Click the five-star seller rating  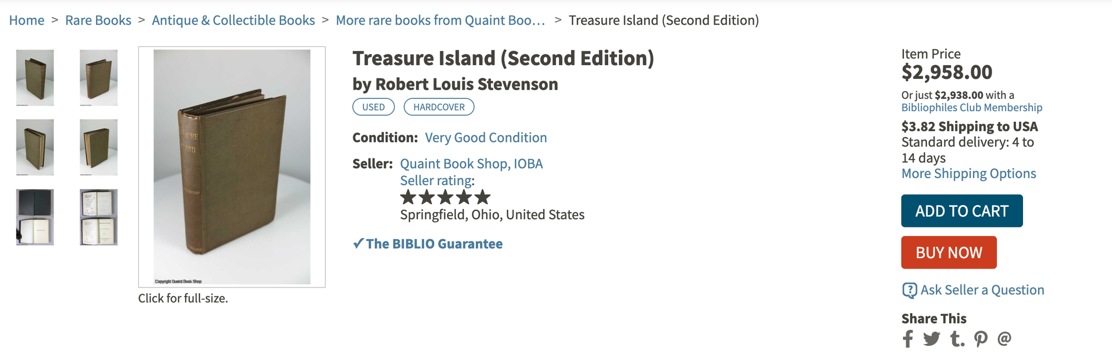pos(444,197)
